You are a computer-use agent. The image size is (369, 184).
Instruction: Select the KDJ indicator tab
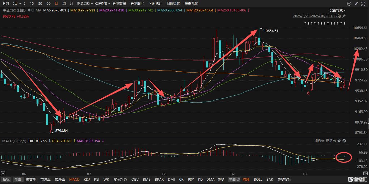pyautogui.click(x=87, y=180)
